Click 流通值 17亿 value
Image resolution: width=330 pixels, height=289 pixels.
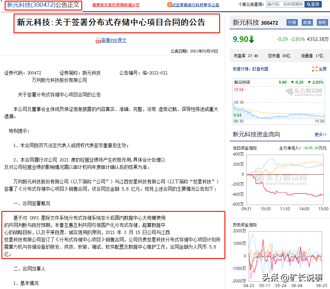[312, 56]
